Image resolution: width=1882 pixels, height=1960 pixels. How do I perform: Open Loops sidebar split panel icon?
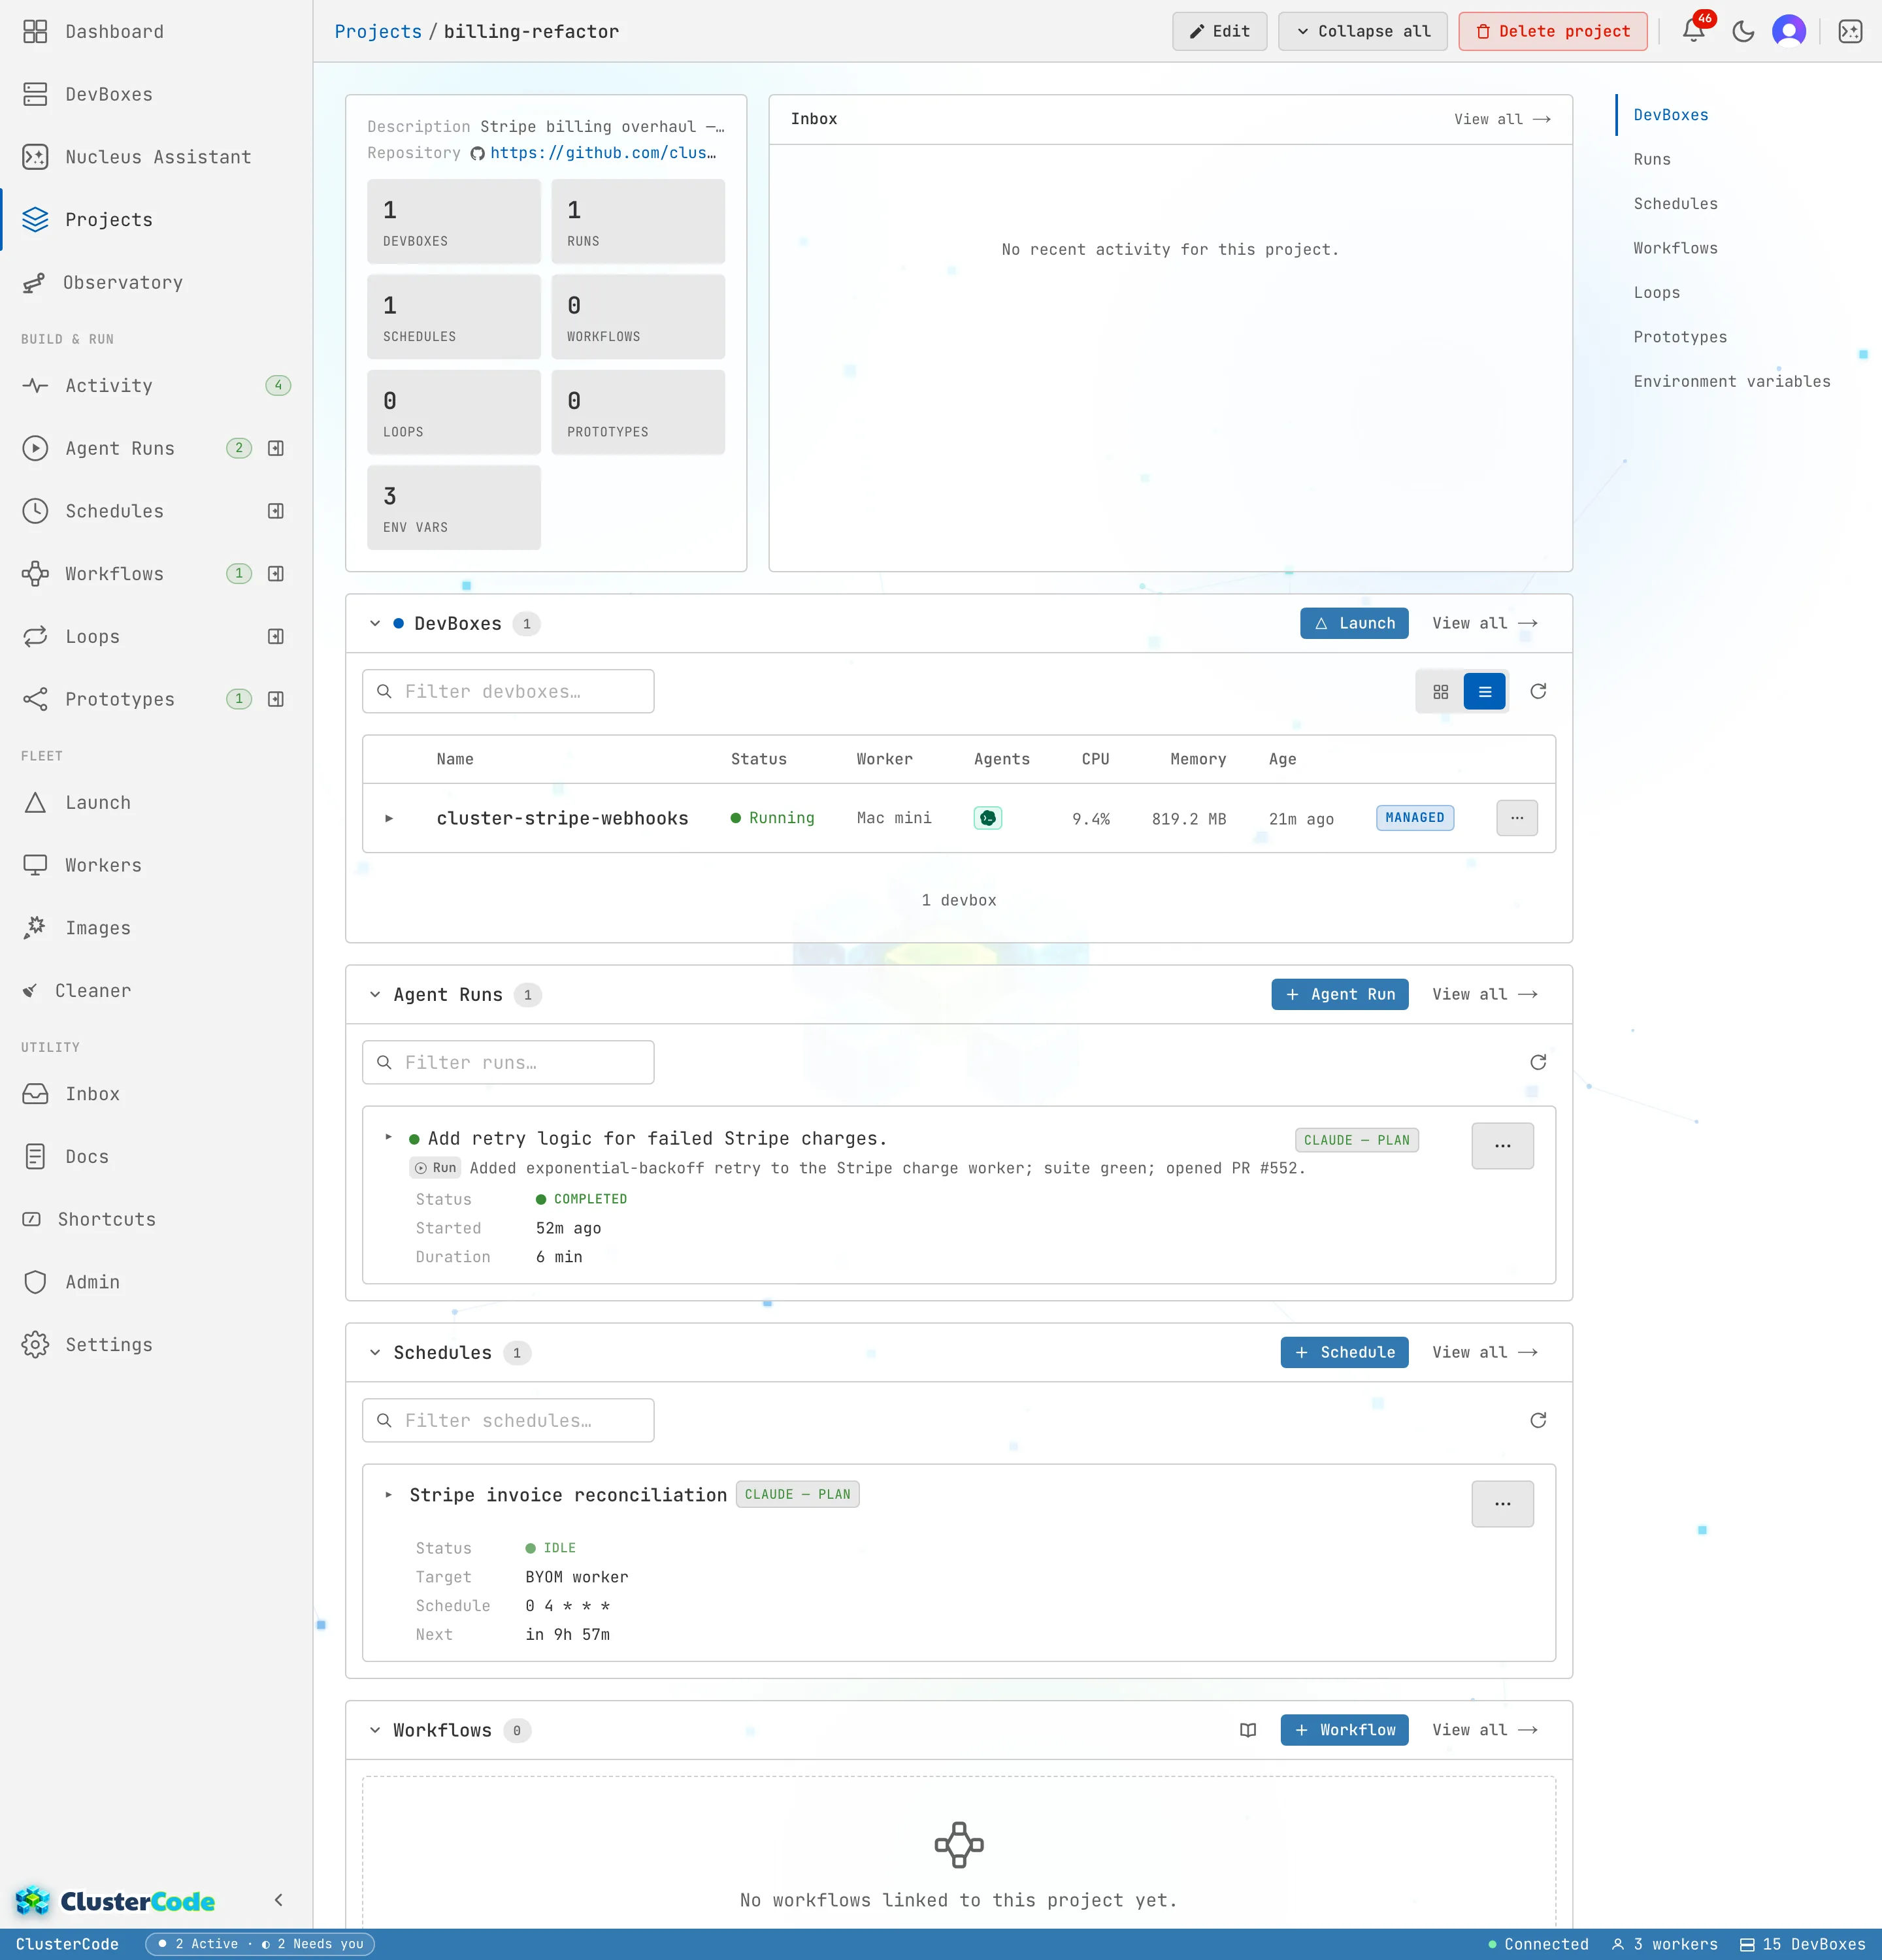(276, 637)
